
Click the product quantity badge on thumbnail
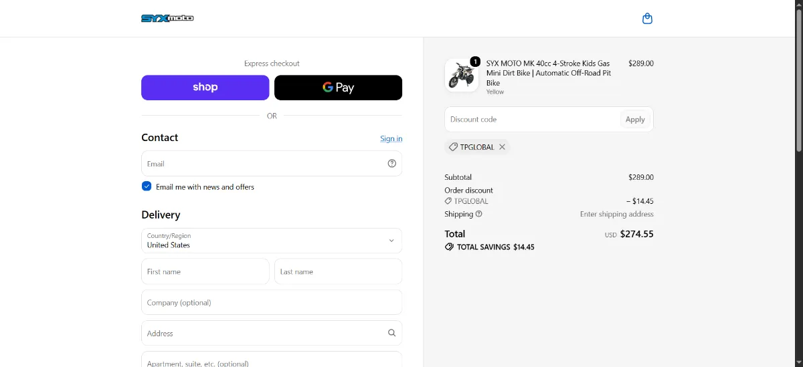coord(475,62)
